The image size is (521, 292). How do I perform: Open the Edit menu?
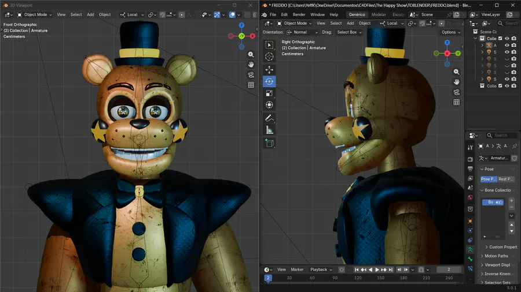coord(284,14)
